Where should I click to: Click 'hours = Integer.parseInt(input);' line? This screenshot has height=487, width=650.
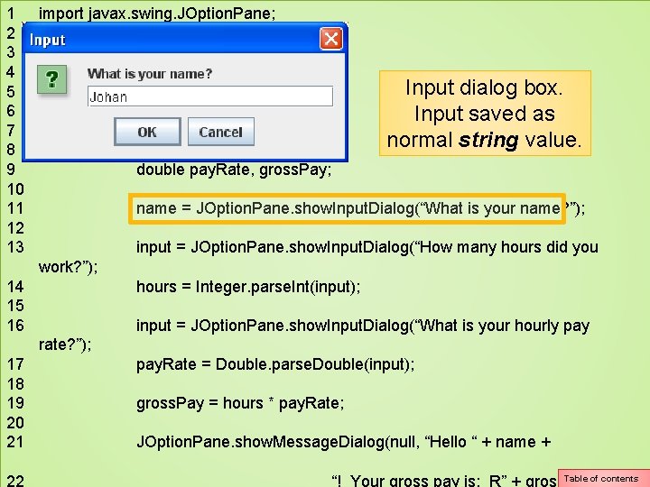click(248, 287)
